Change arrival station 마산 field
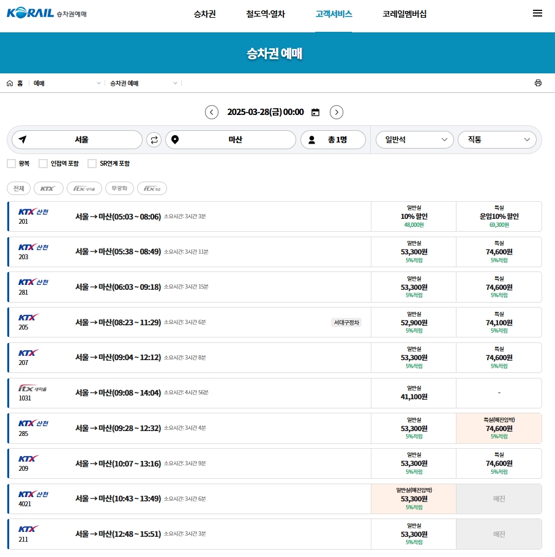This screenshot has height=557, width=555. pos(231,139)
